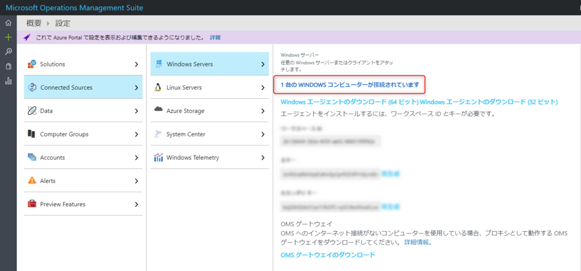This screenshot has height=271, width=581.
Task: Expand the Accounts chevron
Action: pyautogui.click(x=136, y=158)
